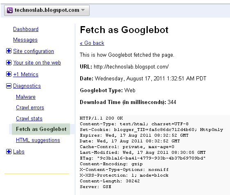Open the Labs link
The width and height of the screenshot is (230, 195).
tap(19, 152)
